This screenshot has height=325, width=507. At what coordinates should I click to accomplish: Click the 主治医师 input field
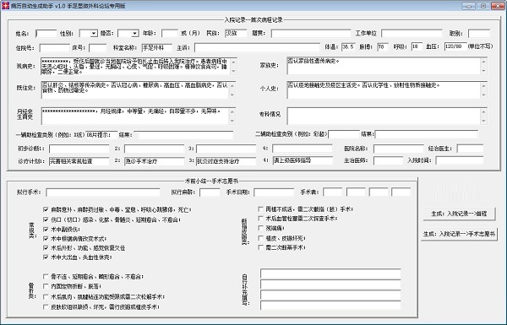coord(388,160)
